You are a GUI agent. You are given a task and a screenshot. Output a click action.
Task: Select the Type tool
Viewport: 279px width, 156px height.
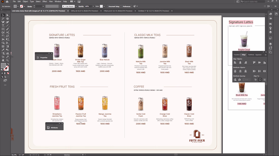tap(3, 26)
